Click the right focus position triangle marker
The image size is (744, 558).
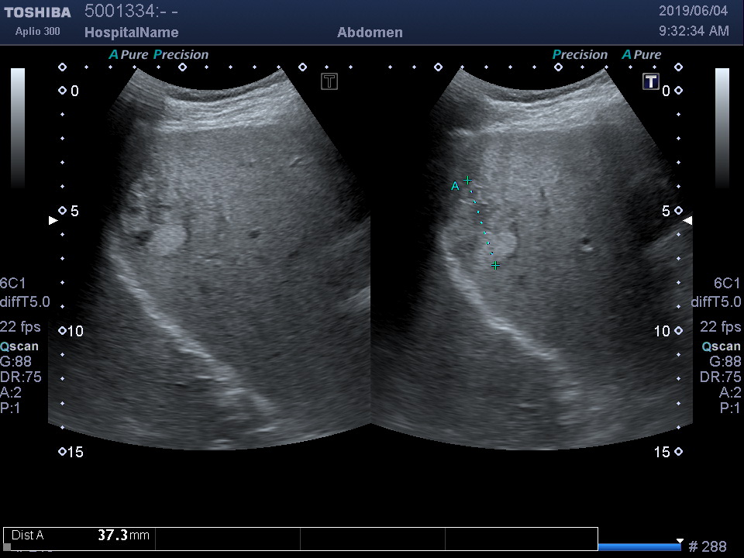[687, 221]
